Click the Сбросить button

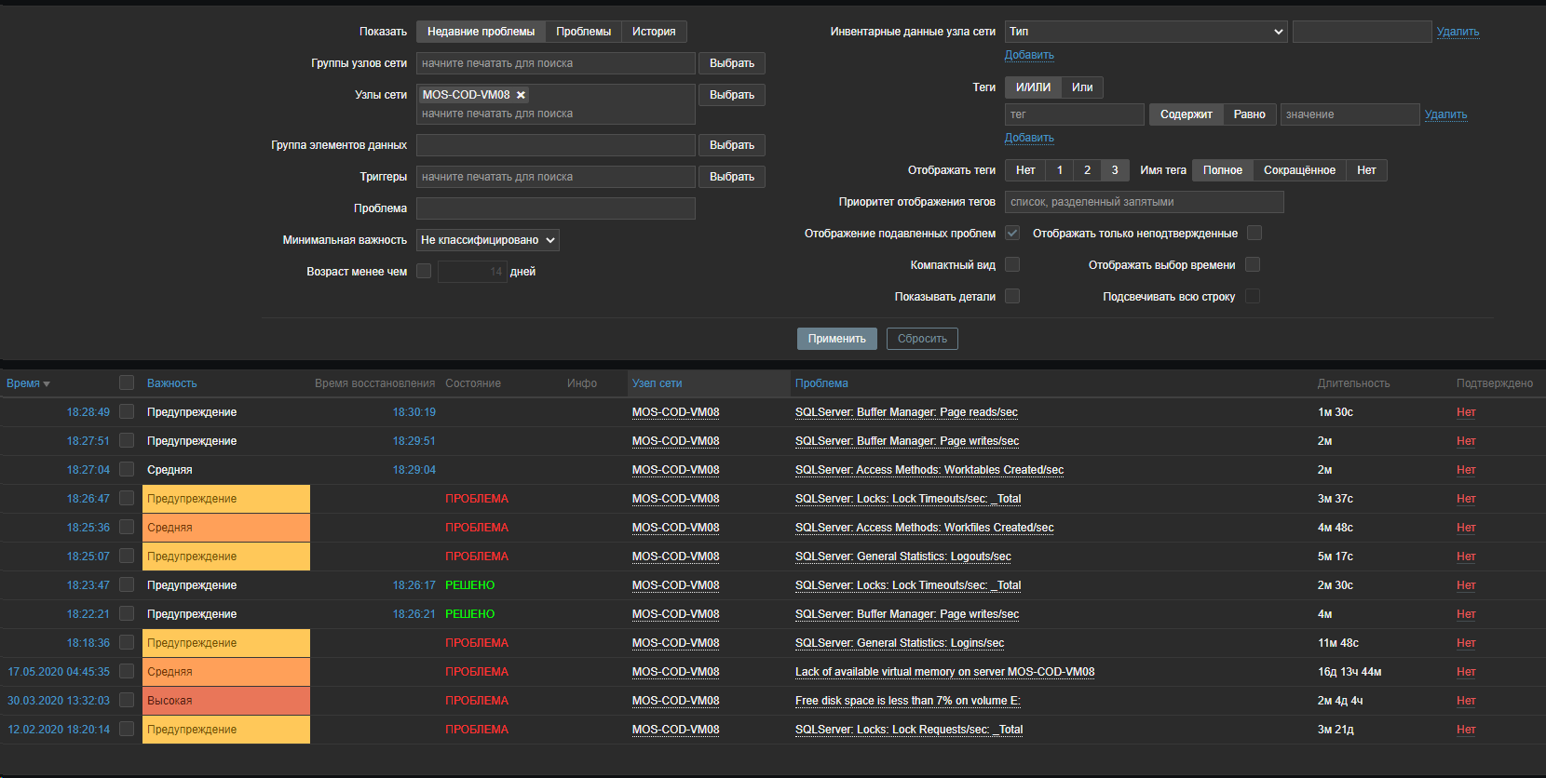(x=922, y=339)
